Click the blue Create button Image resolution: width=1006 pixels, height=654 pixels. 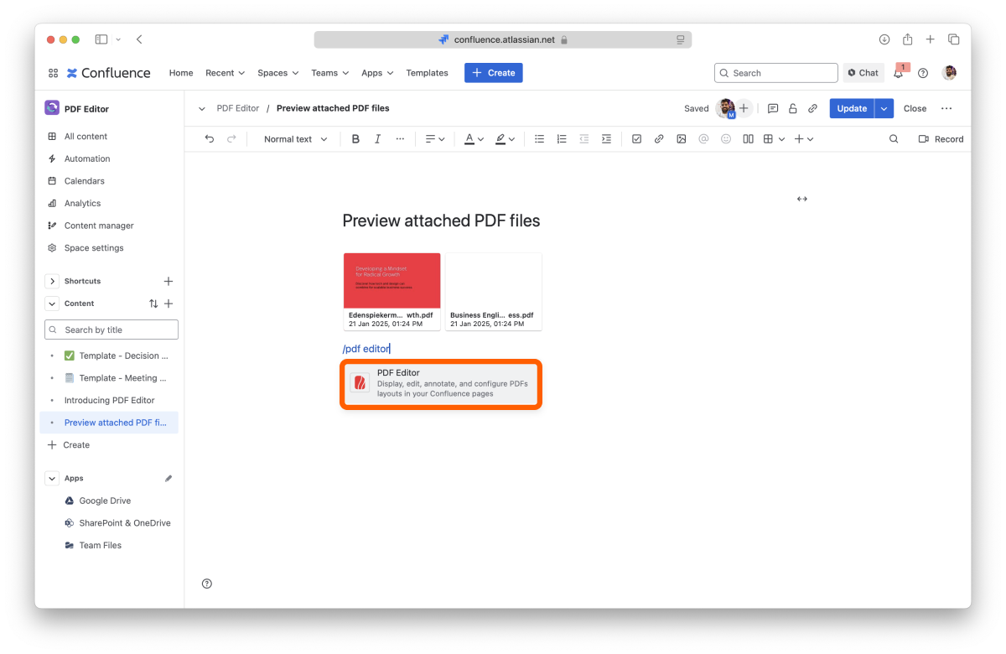pyautogui.click(x=494, y=73)
